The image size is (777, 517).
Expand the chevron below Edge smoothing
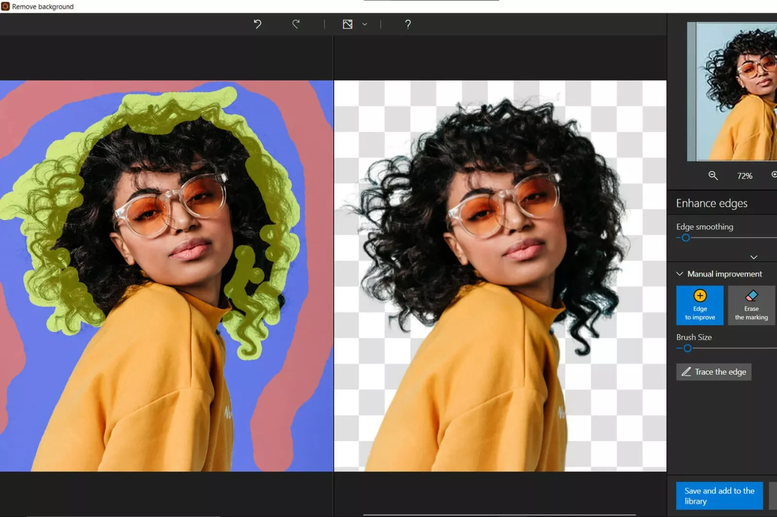click(x=754, y=257)
